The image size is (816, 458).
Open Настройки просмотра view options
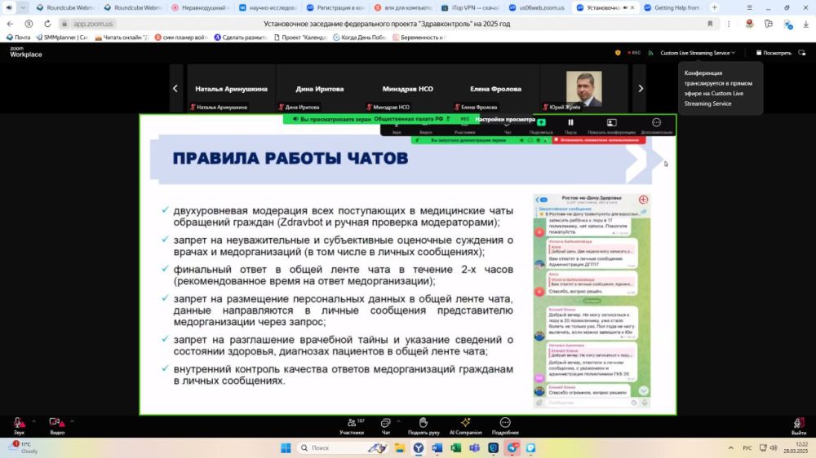point(505,119)
